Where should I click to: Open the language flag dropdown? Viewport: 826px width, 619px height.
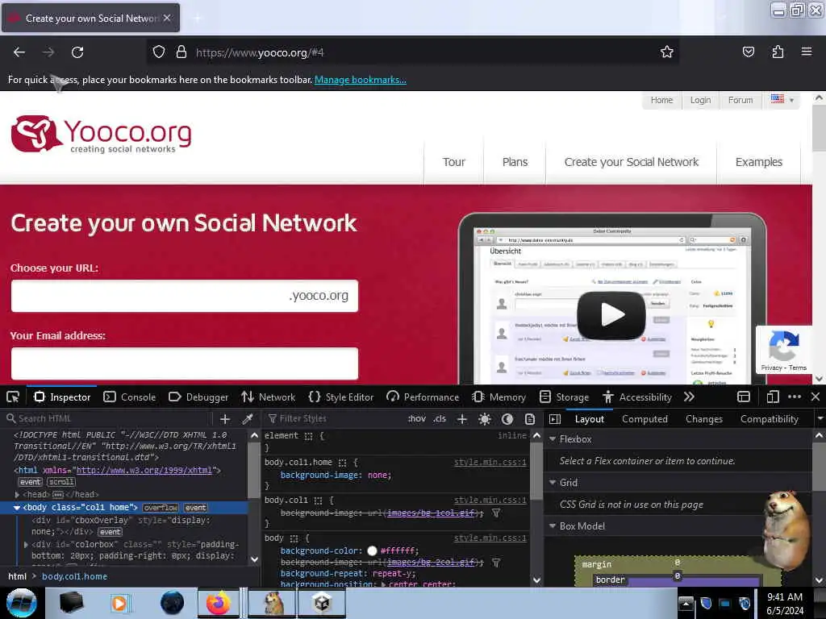(782, 99)
